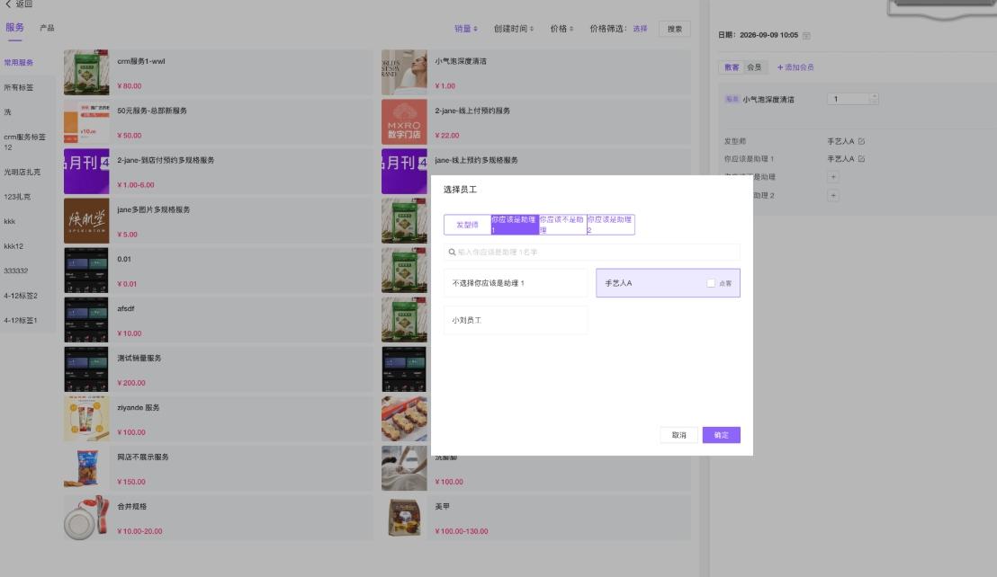Switch to the 服务 tab
The image size is (997, 577).
[14, 28]
